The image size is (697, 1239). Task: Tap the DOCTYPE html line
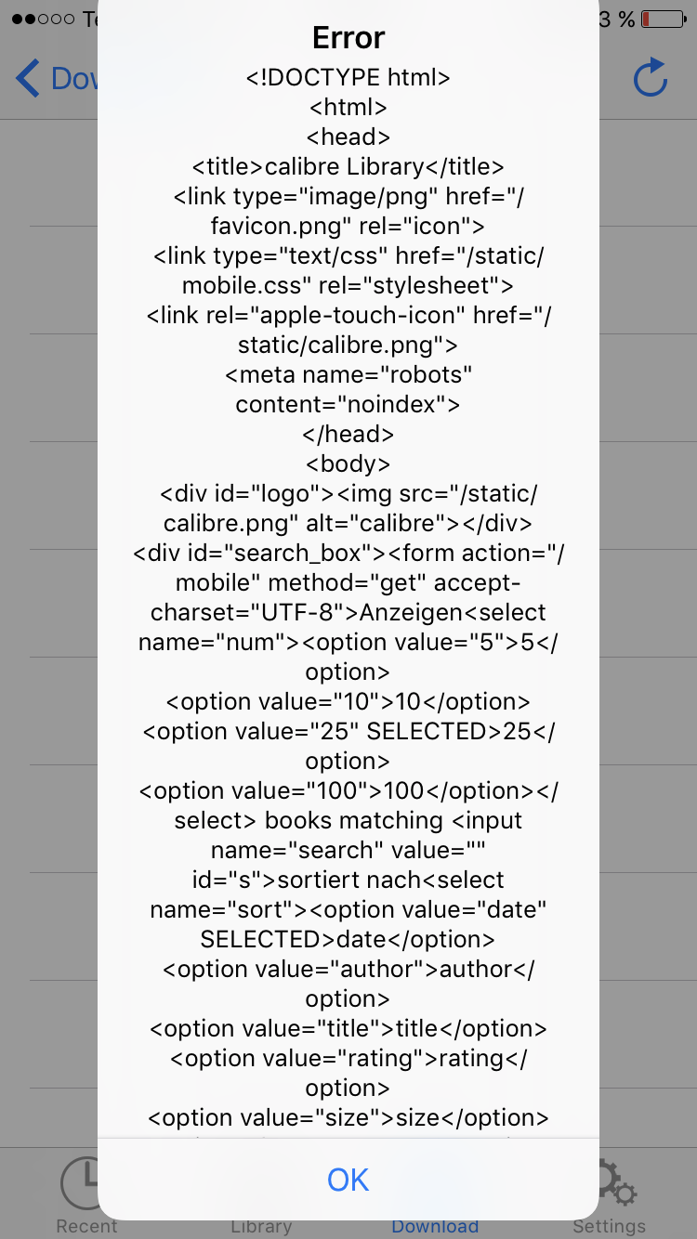(x=348, y=78)
